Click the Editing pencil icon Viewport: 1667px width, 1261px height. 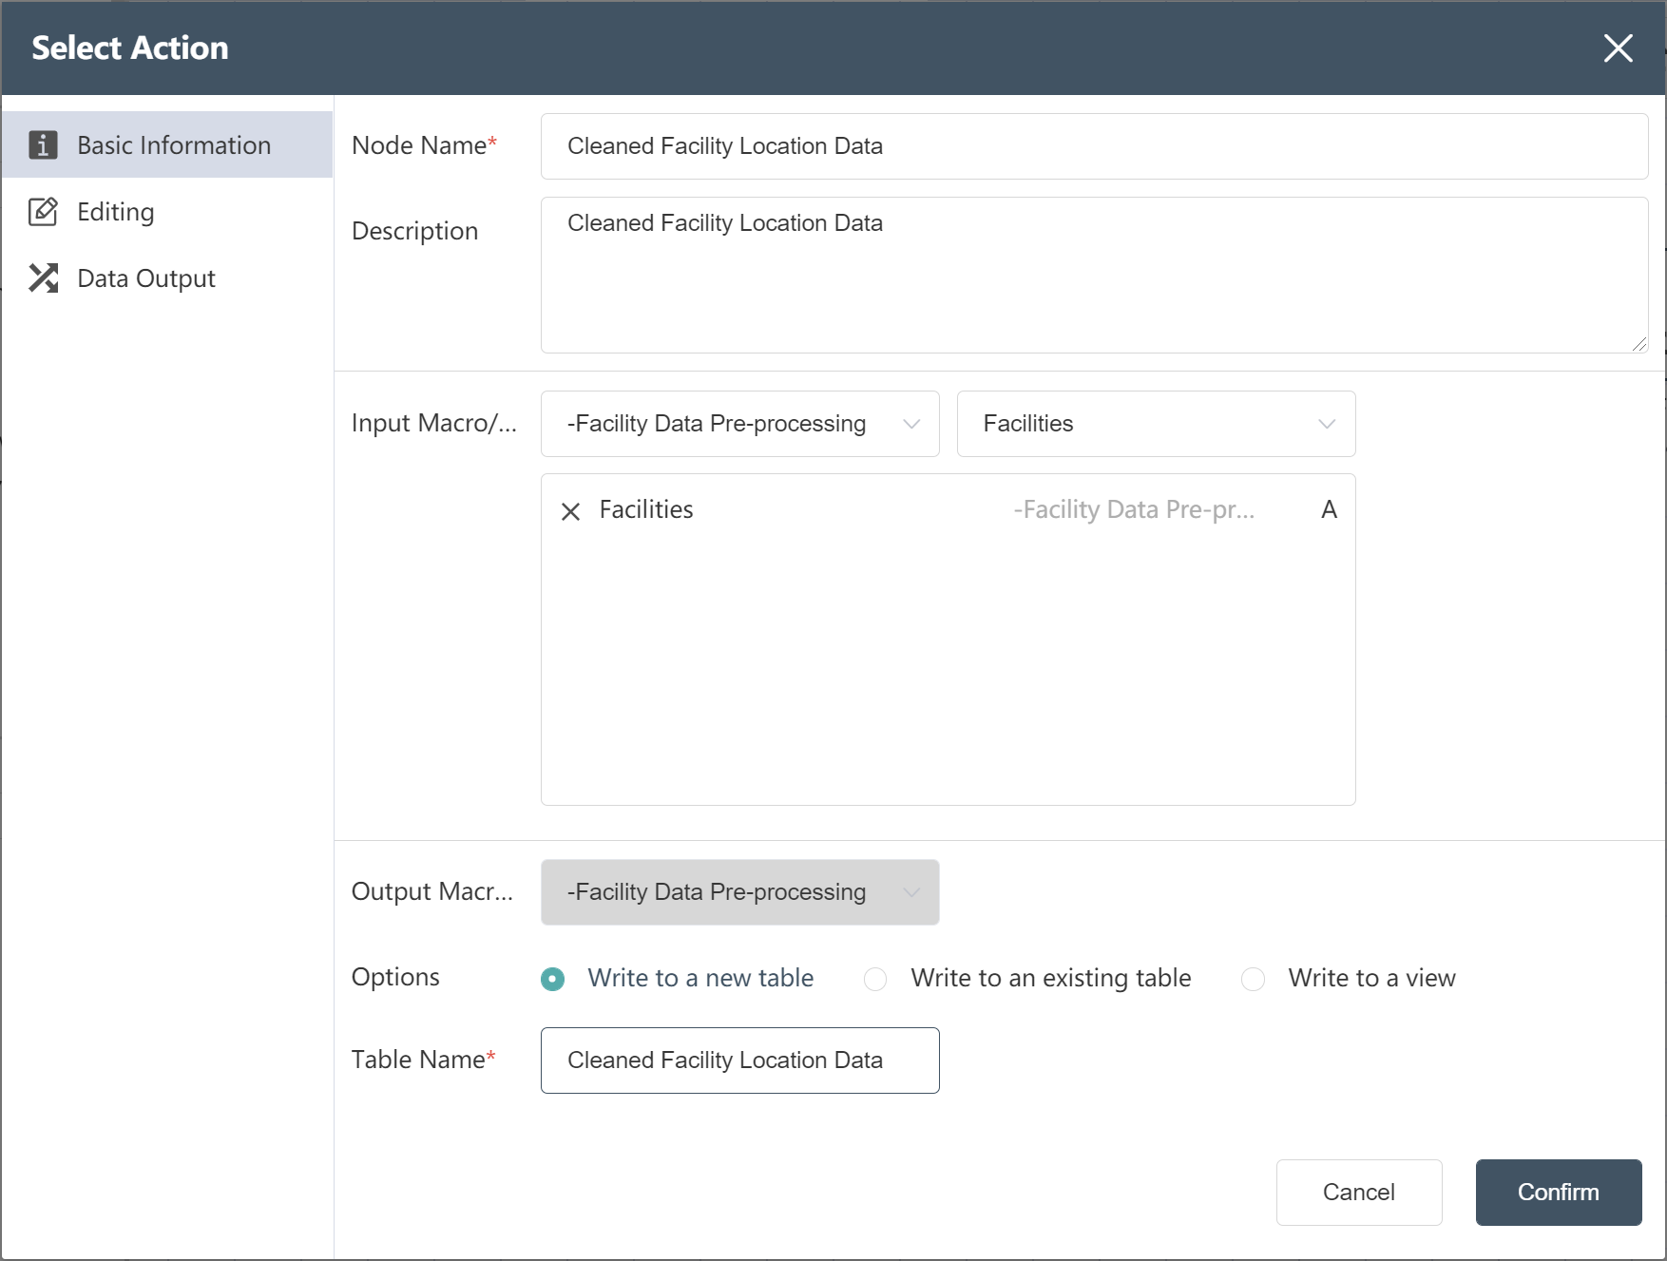(43, 211)
